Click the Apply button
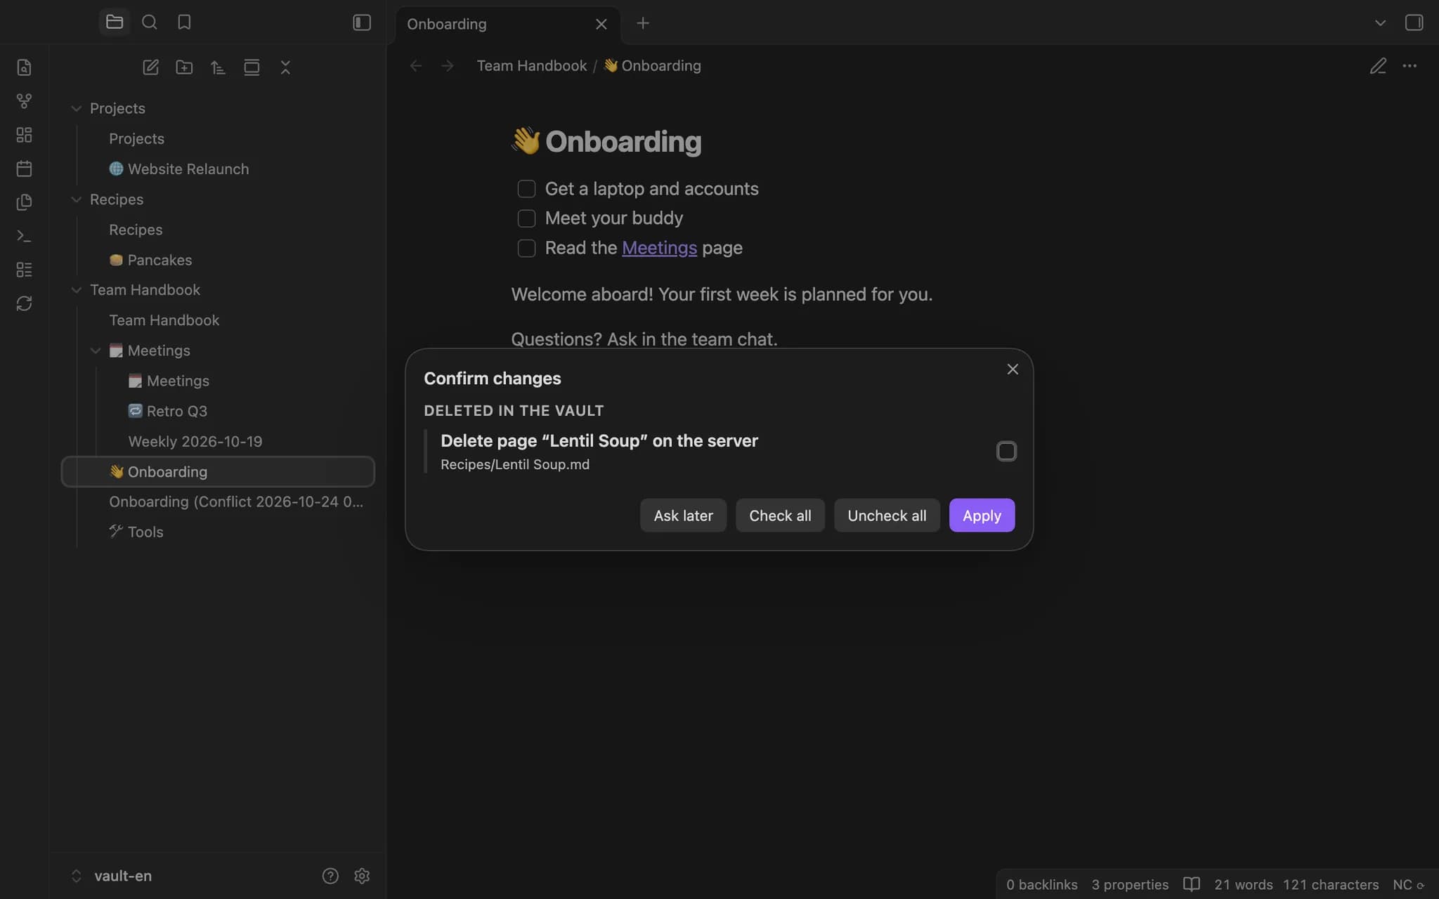Image resolution: width=1439 pixels, height=899 pixels. (982, 516)
